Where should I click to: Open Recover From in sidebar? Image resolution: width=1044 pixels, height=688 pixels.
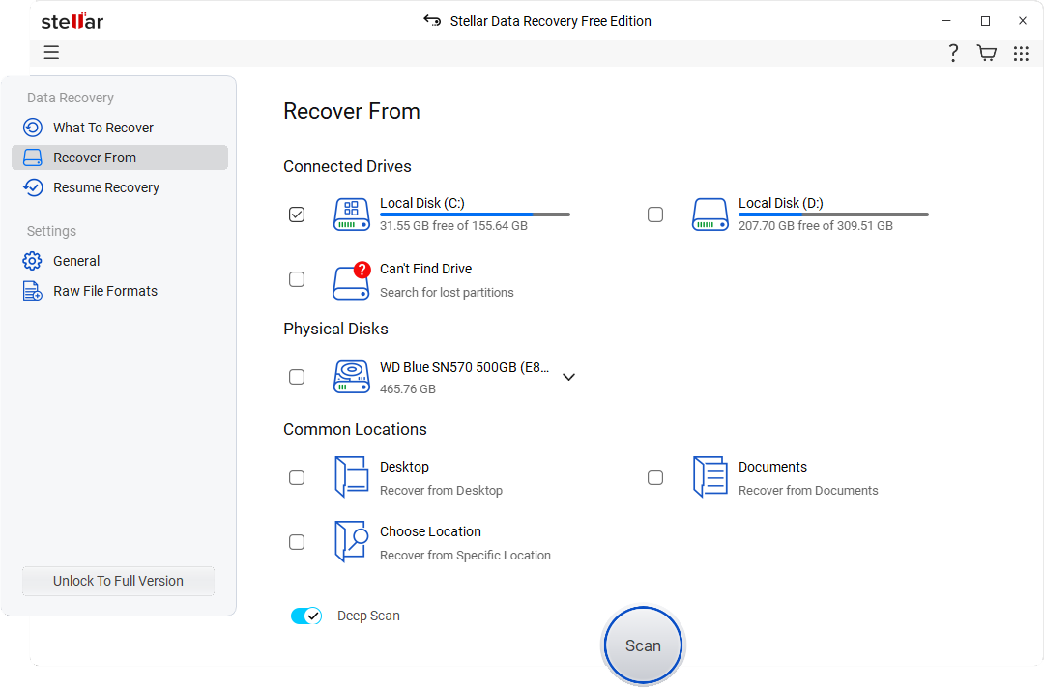point(95,157)
